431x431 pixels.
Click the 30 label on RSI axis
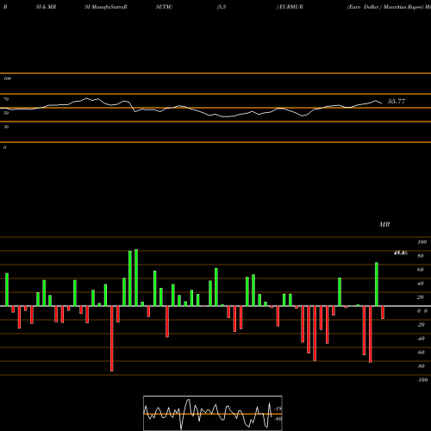(6, 127)
